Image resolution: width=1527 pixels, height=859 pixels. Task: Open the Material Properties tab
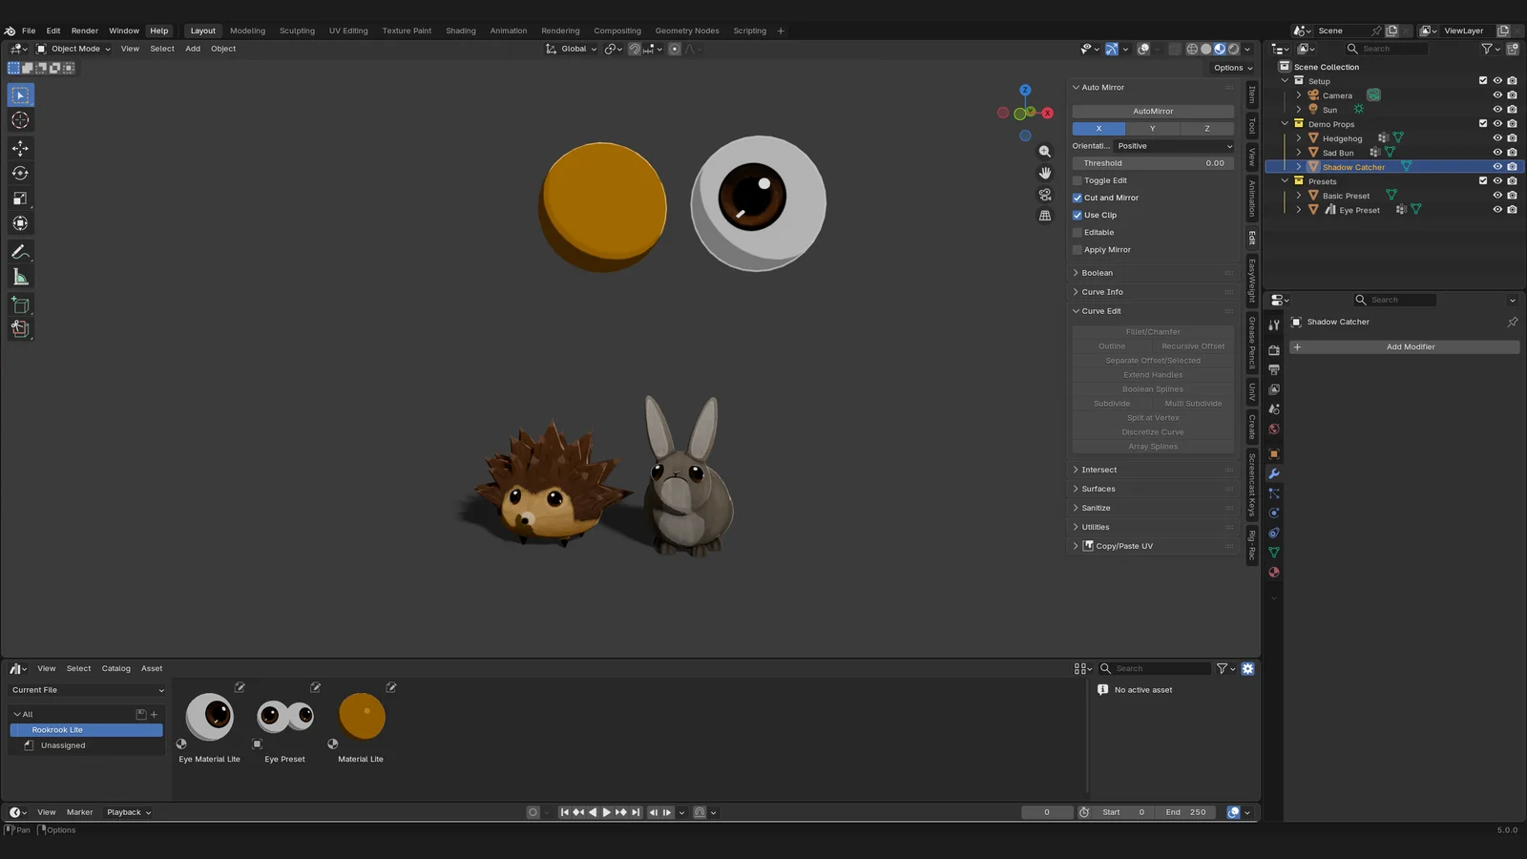point(1274,572)
